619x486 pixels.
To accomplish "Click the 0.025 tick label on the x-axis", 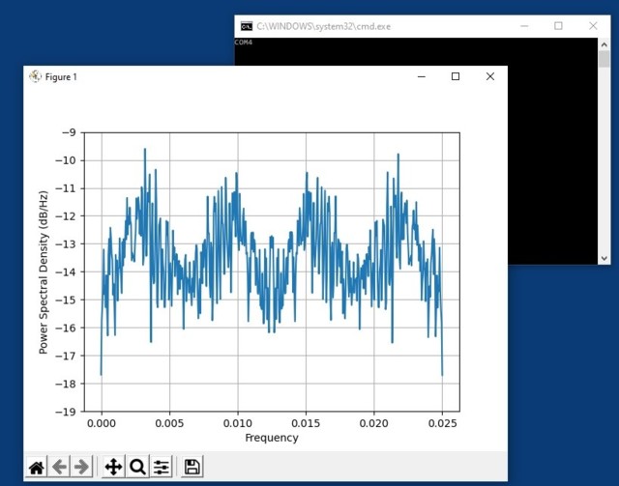I will point(443,423).
